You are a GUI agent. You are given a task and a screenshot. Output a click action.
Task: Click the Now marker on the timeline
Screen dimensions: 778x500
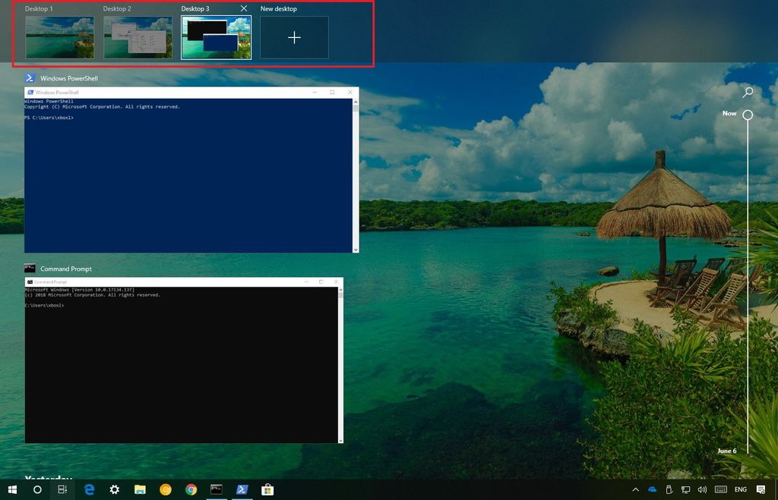tap(748, 114)
